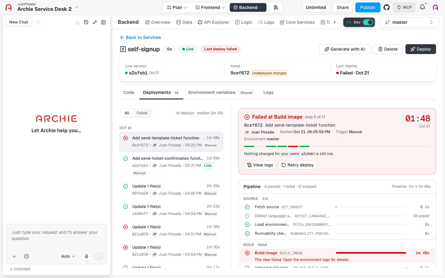445x278 pixels.
Task: Collapse the chat sidebar panel icon
Action: click(104, 22)
